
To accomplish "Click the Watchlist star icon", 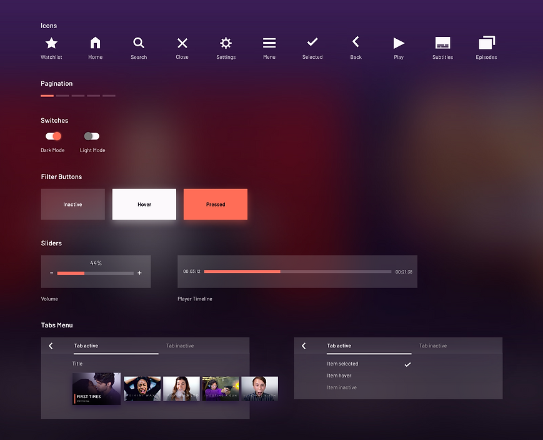I will (51, 43).
